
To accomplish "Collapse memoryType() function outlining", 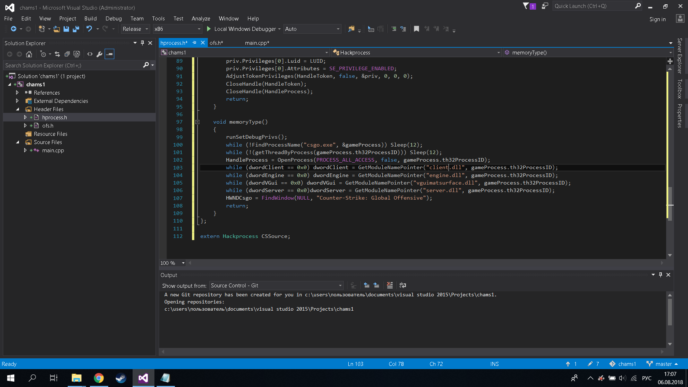I will tap(197, 122).
